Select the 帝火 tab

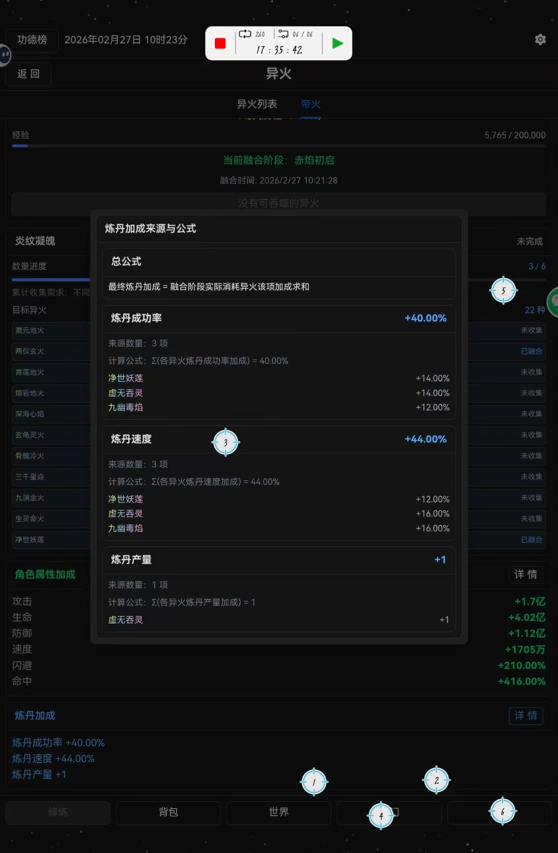311,104
